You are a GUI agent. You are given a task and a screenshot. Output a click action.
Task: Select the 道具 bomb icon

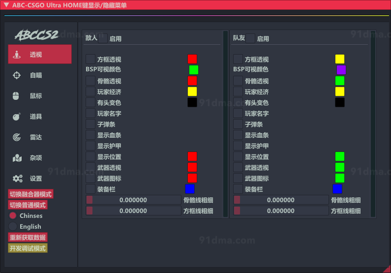click(17, 117)
